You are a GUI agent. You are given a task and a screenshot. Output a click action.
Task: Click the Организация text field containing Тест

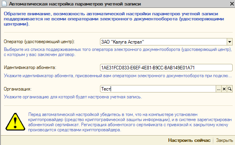point(158,89)
